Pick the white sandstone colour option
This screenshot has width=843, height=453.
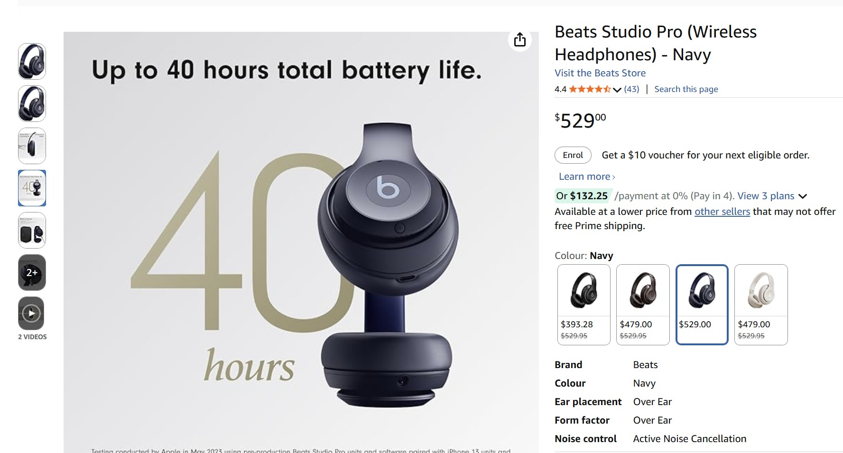click(760, 304)
